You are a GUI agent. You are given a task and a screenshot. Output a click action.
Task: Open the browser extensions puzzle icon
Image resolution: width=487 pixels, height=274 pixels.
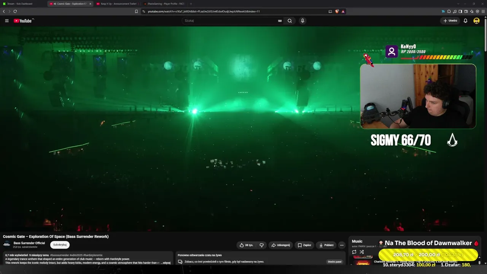(x=449, y=11)
